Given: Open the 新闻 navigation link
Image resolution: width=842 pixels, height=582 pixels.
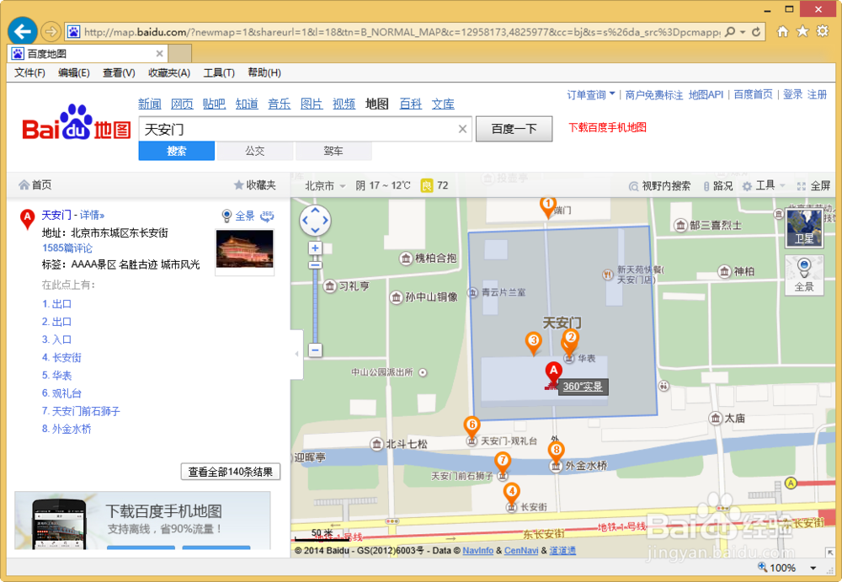Looking at the screenshot, I should pyautogui.click(x=149, y=104).
